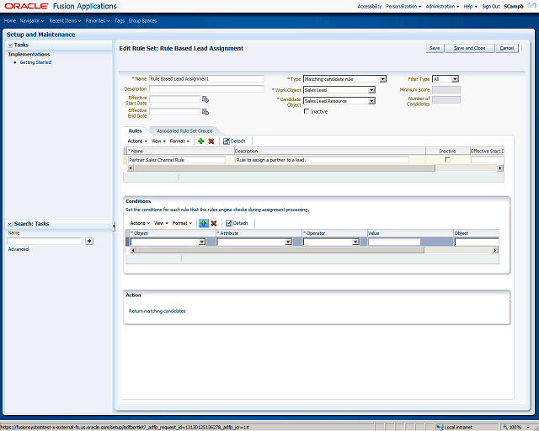Image resolution: width=539 pixels, height=431 pixels.
Task: Open the Administration menu
Action: point(442,7)
